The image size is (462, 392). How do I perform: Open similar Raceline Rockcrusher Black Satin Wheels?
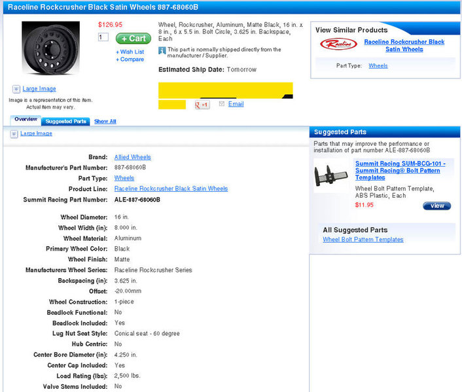coord(404,46)
